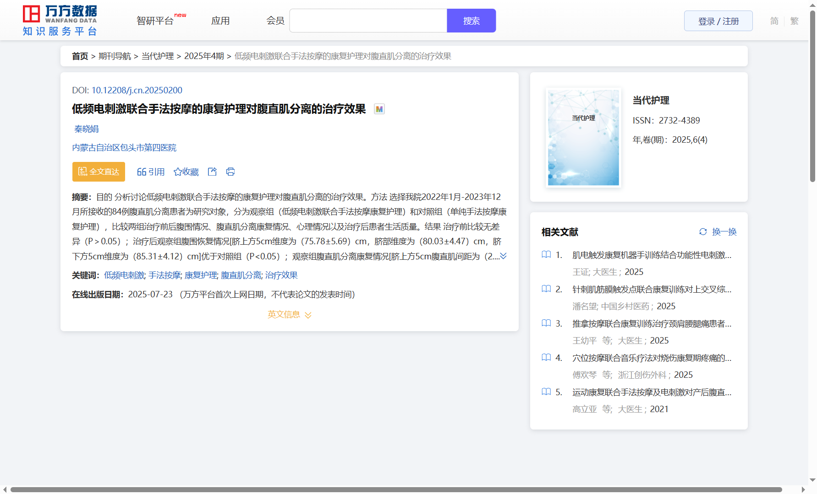Expand the full abstract with chevron
The width and height of the screenshot is (817, 494).
pos(503,256)
